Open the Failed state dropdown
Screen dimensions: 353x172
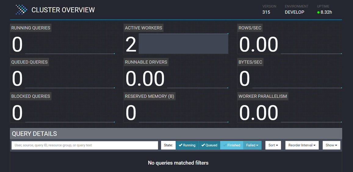252,145
